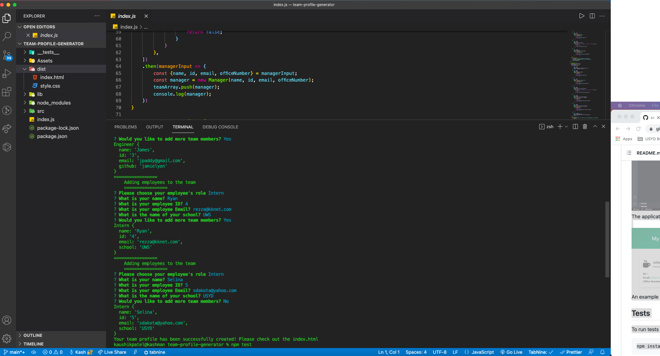The height and width of the screenshot is (356, 660).
Task: Switch to the PROBLEMS tab
Action: pos(125,127)
